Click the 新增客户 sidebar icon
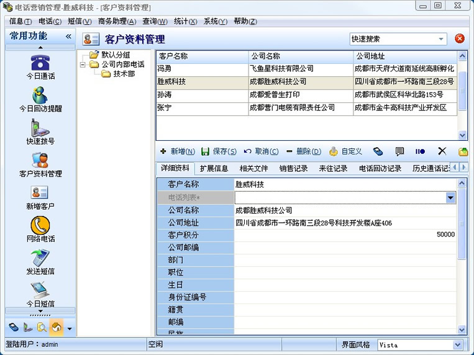Image resolution: width=474 pixels, height=355 pixels. point(40,194)
